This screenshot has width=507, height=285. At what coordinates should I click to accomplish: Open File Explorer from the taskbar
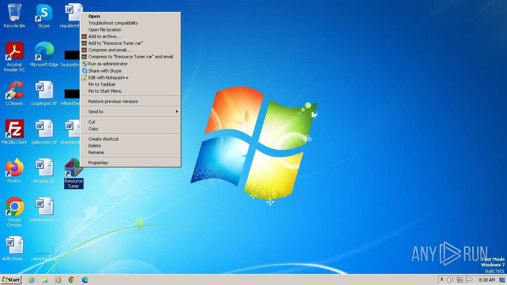tap(45, 280)
